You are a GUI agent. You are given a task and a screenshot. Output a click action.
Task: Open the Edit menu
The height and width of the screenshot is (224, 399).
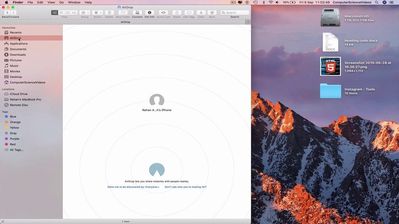pyautogui.click(x=40, y=2)
